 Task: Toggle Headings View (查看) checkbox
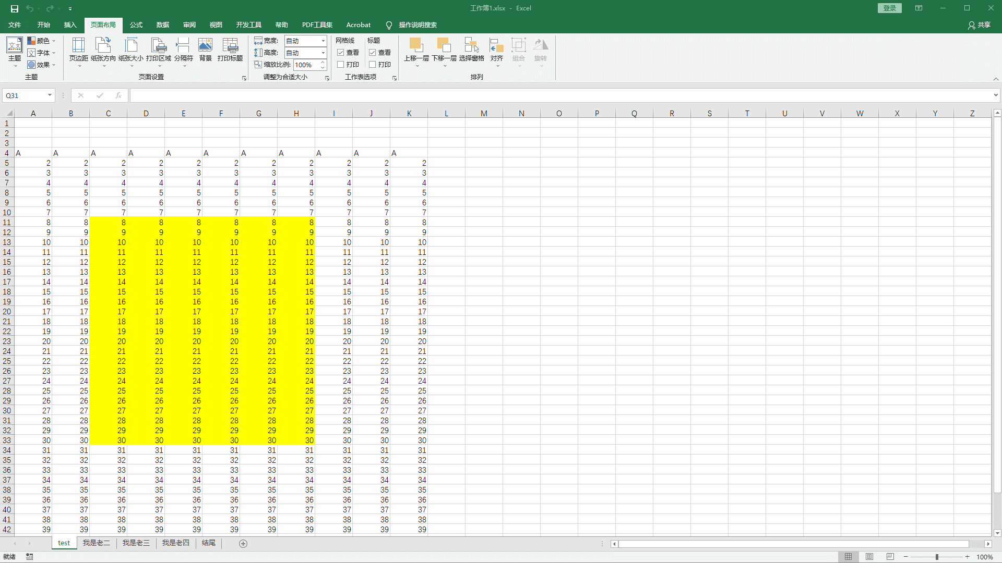[x=372, y=53]
